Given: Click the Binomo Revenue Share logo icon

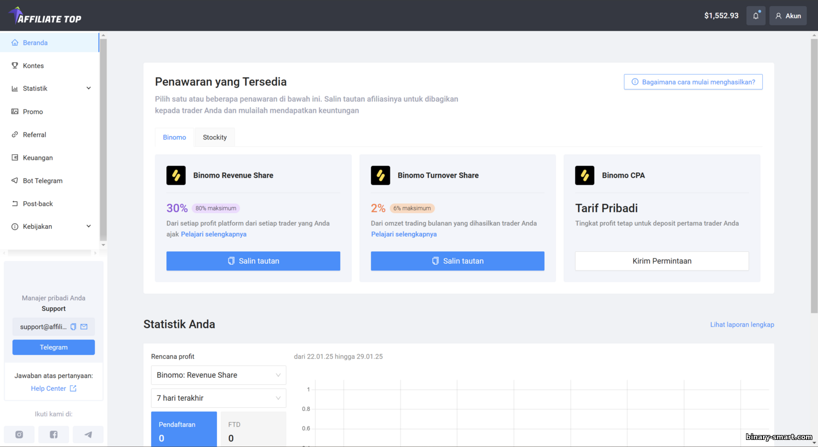Looking at the screenshot, I should click(x=176, y=176).
